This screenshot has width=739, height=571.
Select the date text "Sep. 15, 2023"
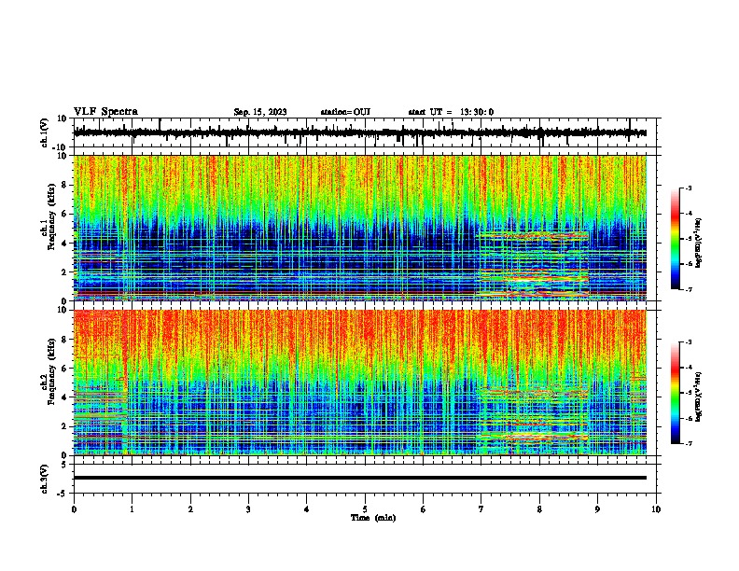pyautogui.click(x=259, y=112)
